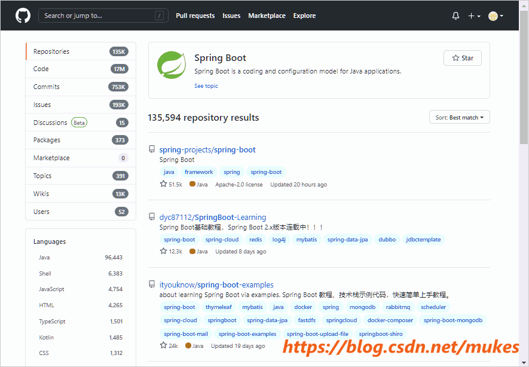Image resolution: width=529 pixels, height=367 pixels.
Task: Filter by Kotlin language
Action: (x=81, y=337)
